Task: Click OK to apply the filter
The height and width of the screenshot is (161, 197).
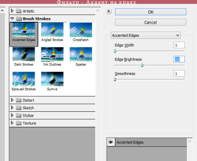Action: (x=150, y=12)
